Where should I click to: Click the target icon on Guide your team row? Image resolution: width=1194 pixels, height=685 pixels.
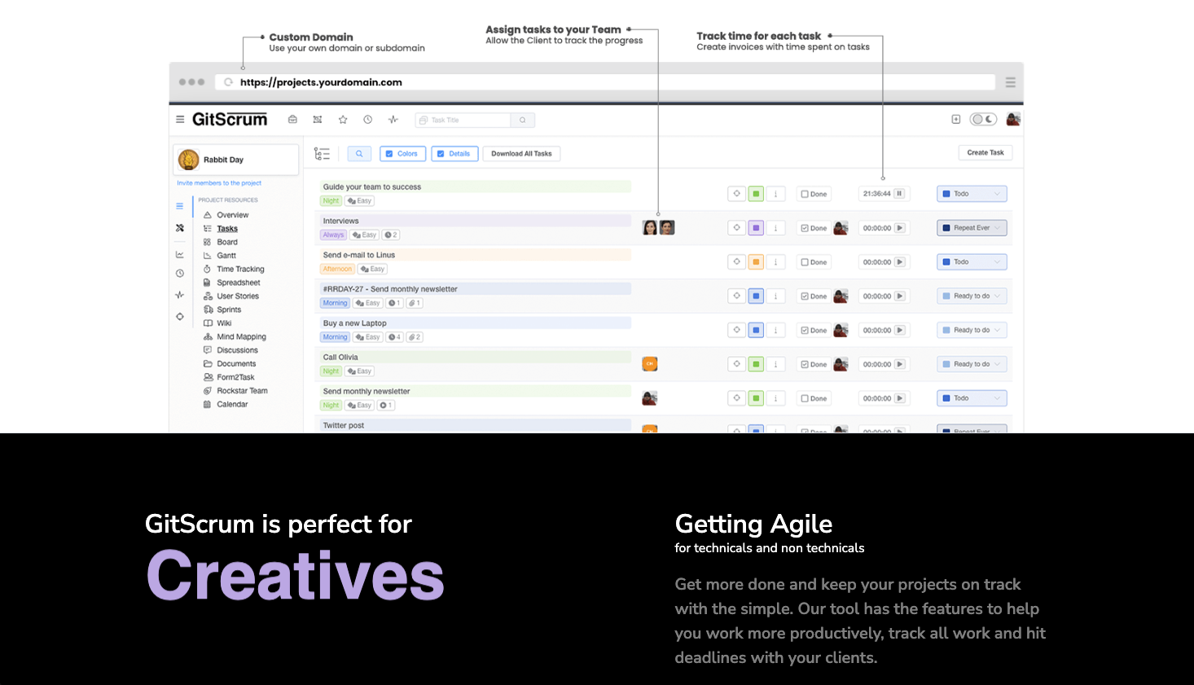click(x=736, y=194)
